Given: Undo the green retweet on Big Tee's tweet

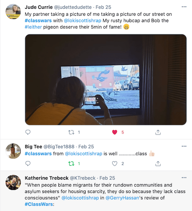Looking at the screenshot, I should tap(71, 164).
